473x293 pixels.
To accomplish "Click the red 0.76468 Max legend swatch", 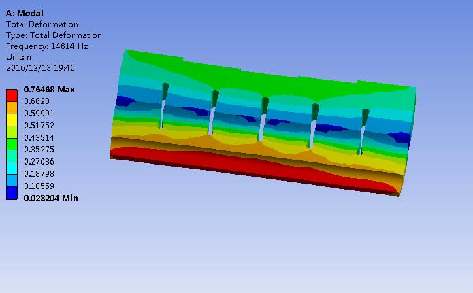I will (x=12, y=95).
